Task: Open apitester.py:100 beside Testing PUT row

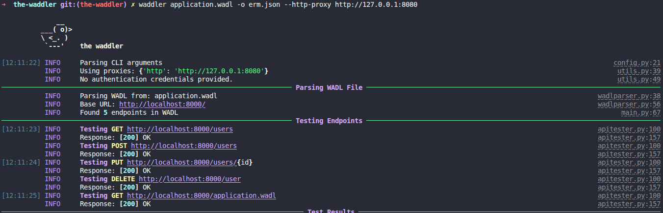Action: tap(629, 163)
